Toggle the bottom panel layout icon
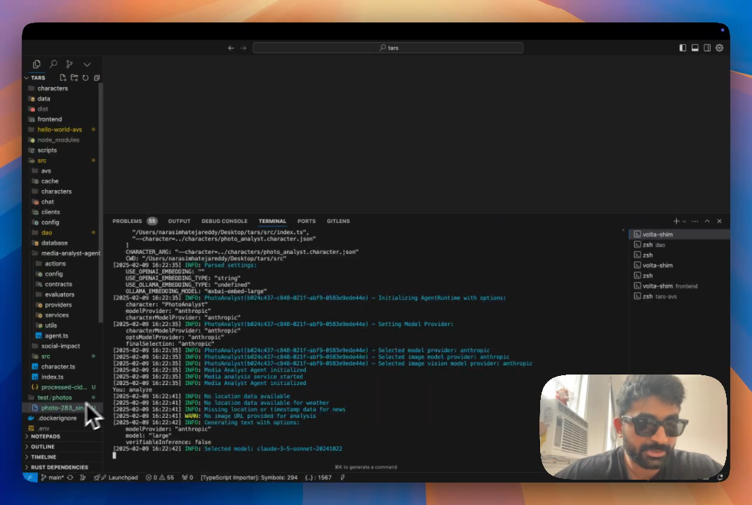Screen dimensions: 752x505 [695, 48]
